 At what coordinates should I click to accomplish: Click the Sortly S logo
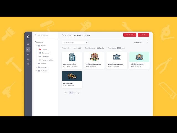click(28, 37)
